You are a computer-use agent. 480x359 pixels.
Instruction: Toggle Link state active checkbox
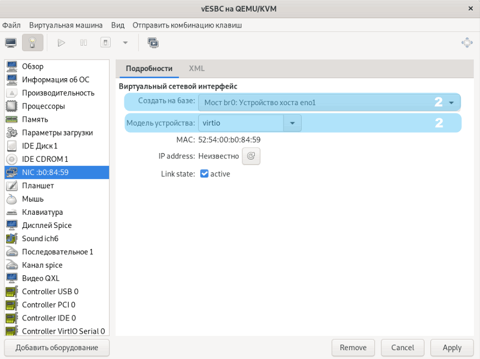click(204, 173)
